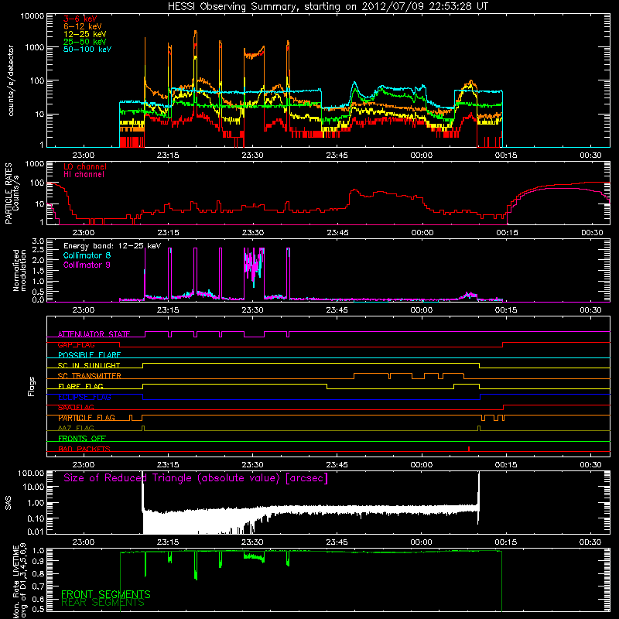Click the '6-12 keV' legend label
Viewport: 619px width, 619px height.
click(83, 26)
